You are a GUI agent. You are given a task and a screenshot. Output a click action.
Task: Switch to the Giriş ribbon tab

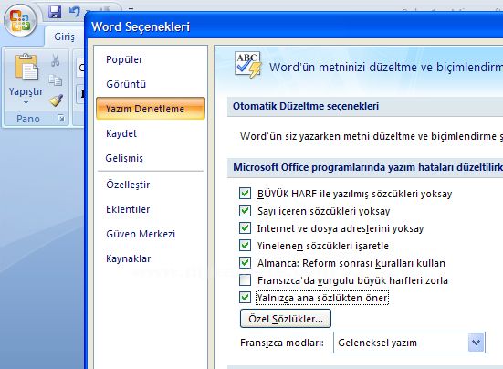64,37
